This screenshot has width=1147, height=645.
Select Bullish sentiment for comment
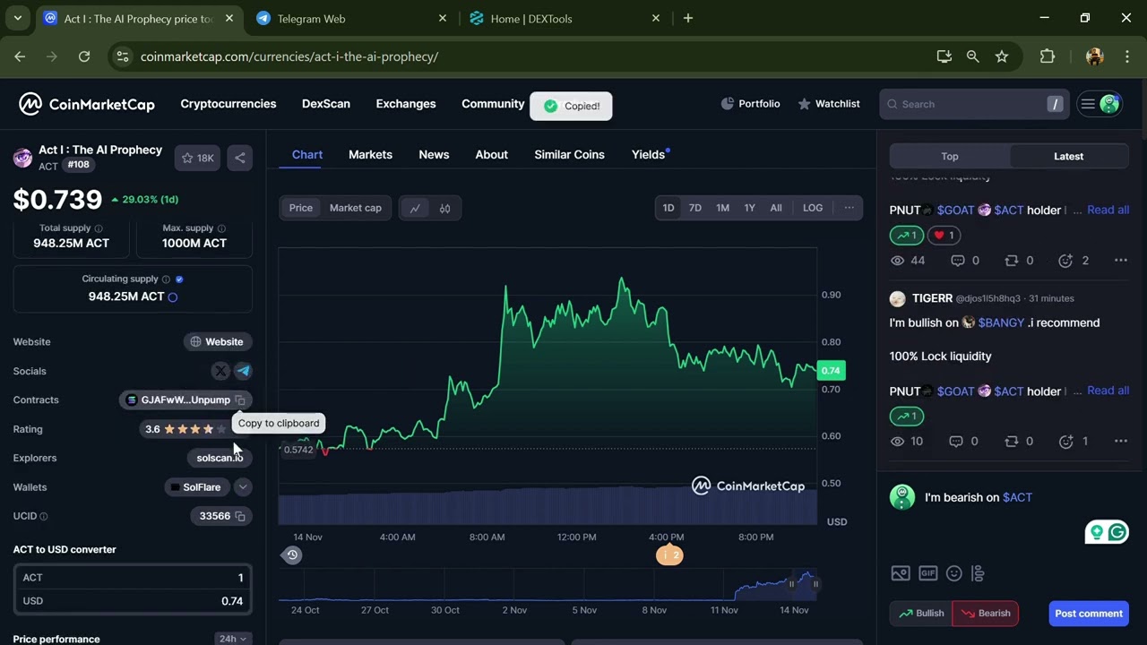(x=921, y=614)
